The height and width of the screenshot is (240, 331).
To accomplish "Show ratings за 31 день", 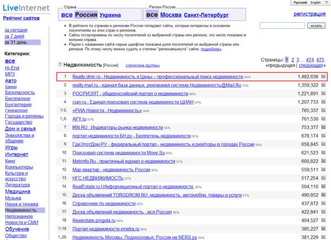I will 23,42.
